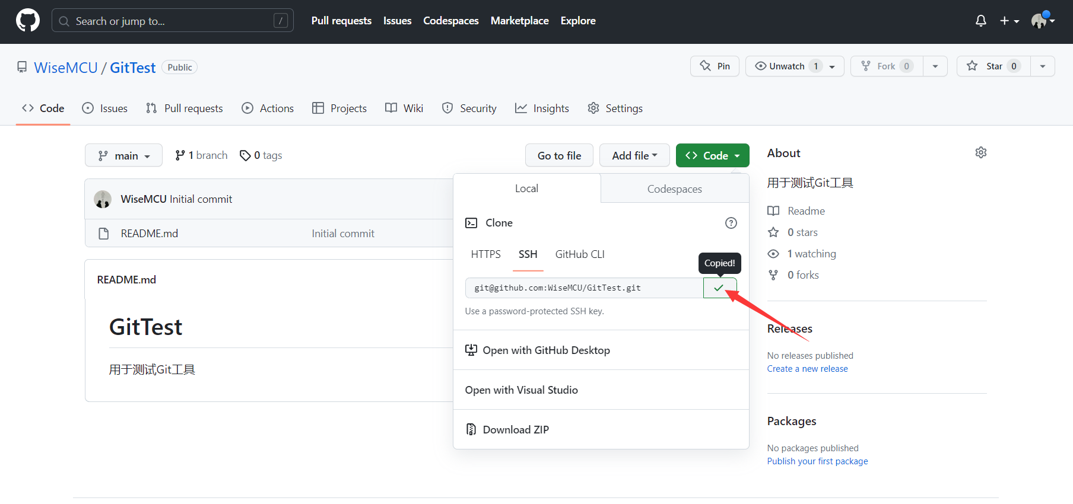The width and height of the screenshot is (1073, 504).
Task: Click the README.md file icon
Action: (x=104, y=234)
